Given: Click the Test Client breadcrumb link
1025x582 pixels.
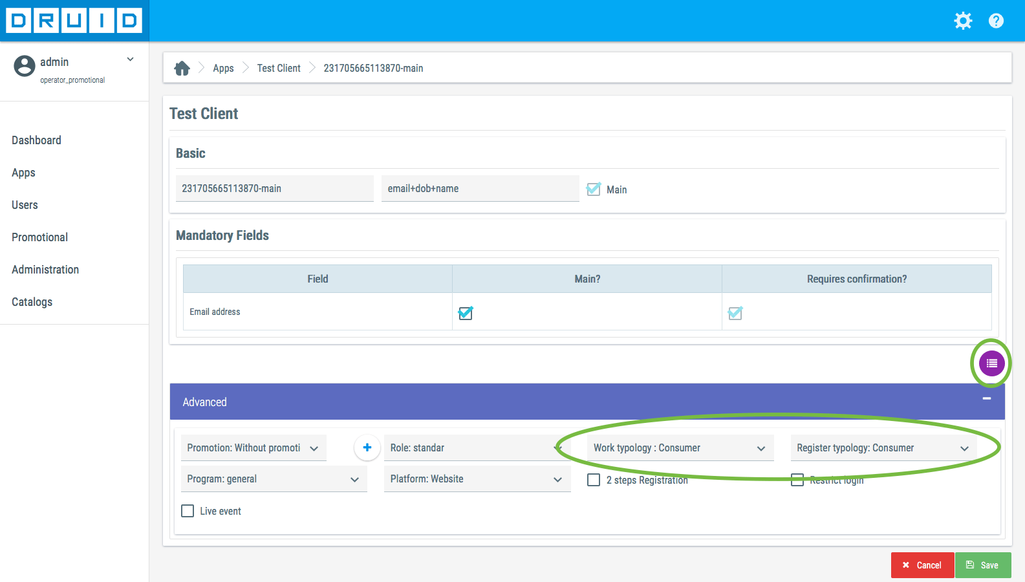Looking at the screenshot, I should click(x=279, y=68).
